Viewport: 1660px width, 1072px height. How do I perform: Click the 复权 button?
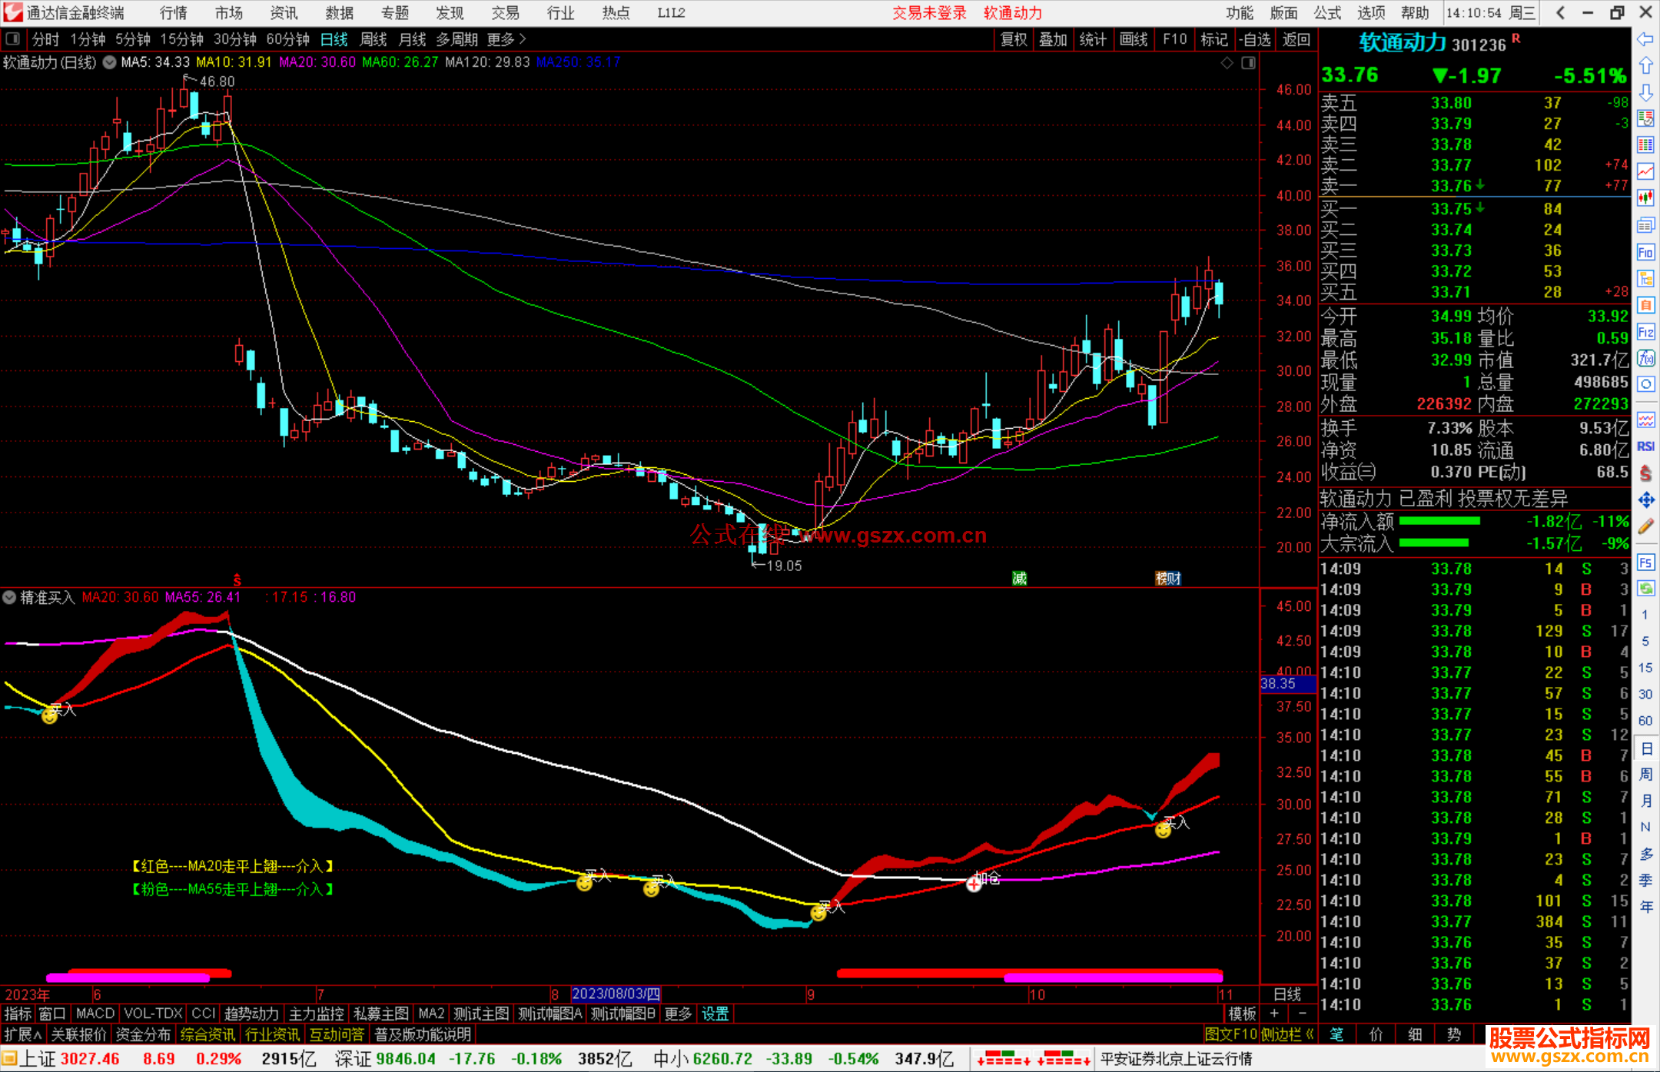(x=1014, y=38)
